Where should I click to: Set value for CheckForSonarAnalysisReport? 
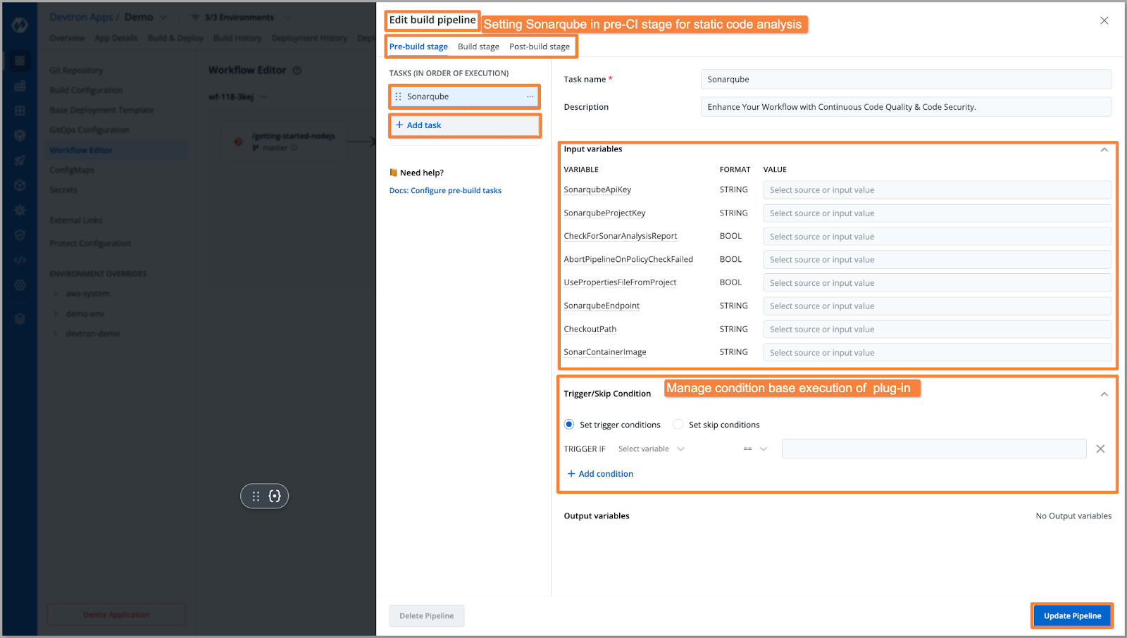[x=937, y=237]
